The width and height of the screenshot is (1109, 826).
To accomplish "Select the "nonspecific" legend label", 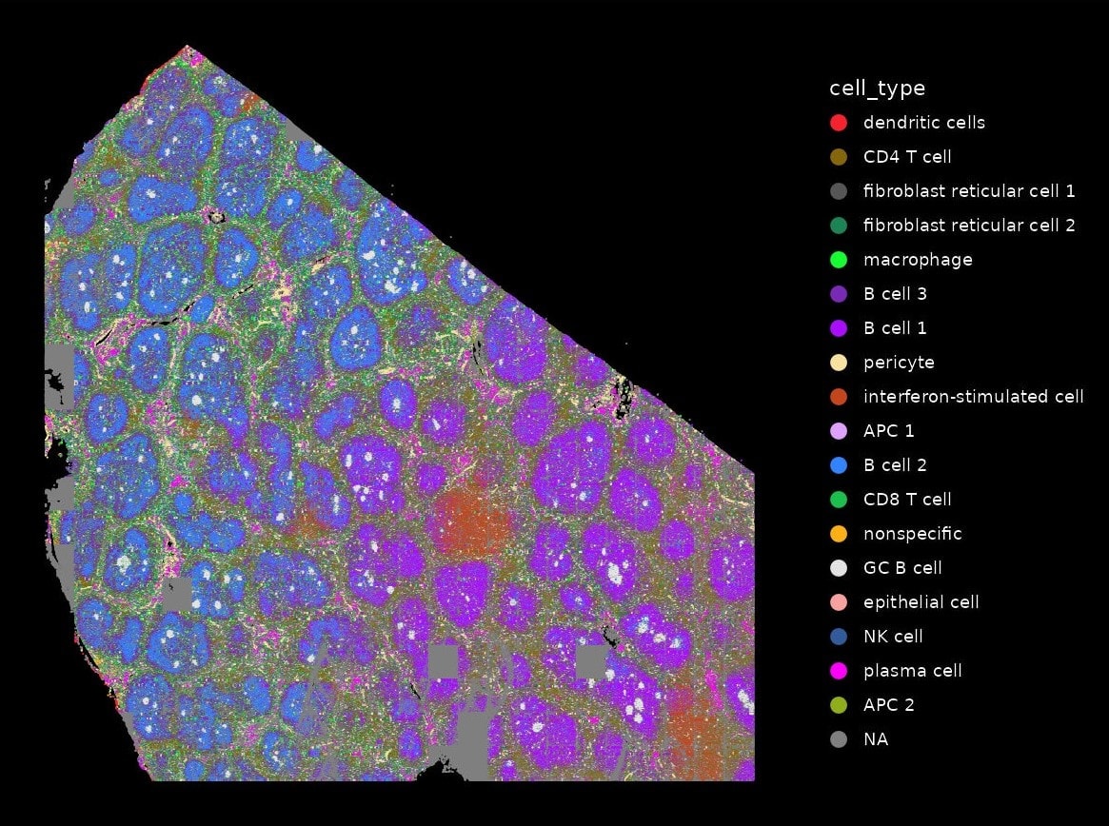I will click(912, 535).
